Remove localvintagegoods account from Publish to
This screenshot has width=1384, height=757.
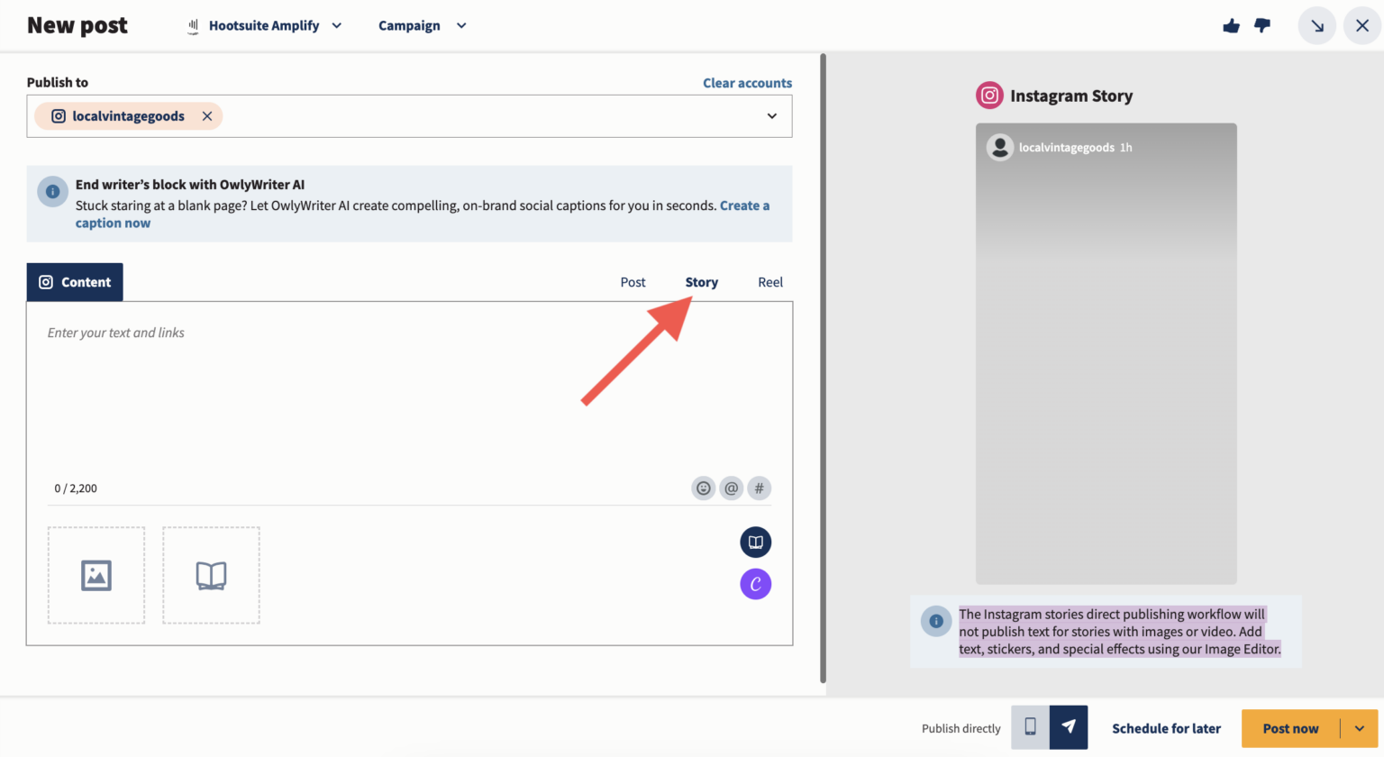207,116
